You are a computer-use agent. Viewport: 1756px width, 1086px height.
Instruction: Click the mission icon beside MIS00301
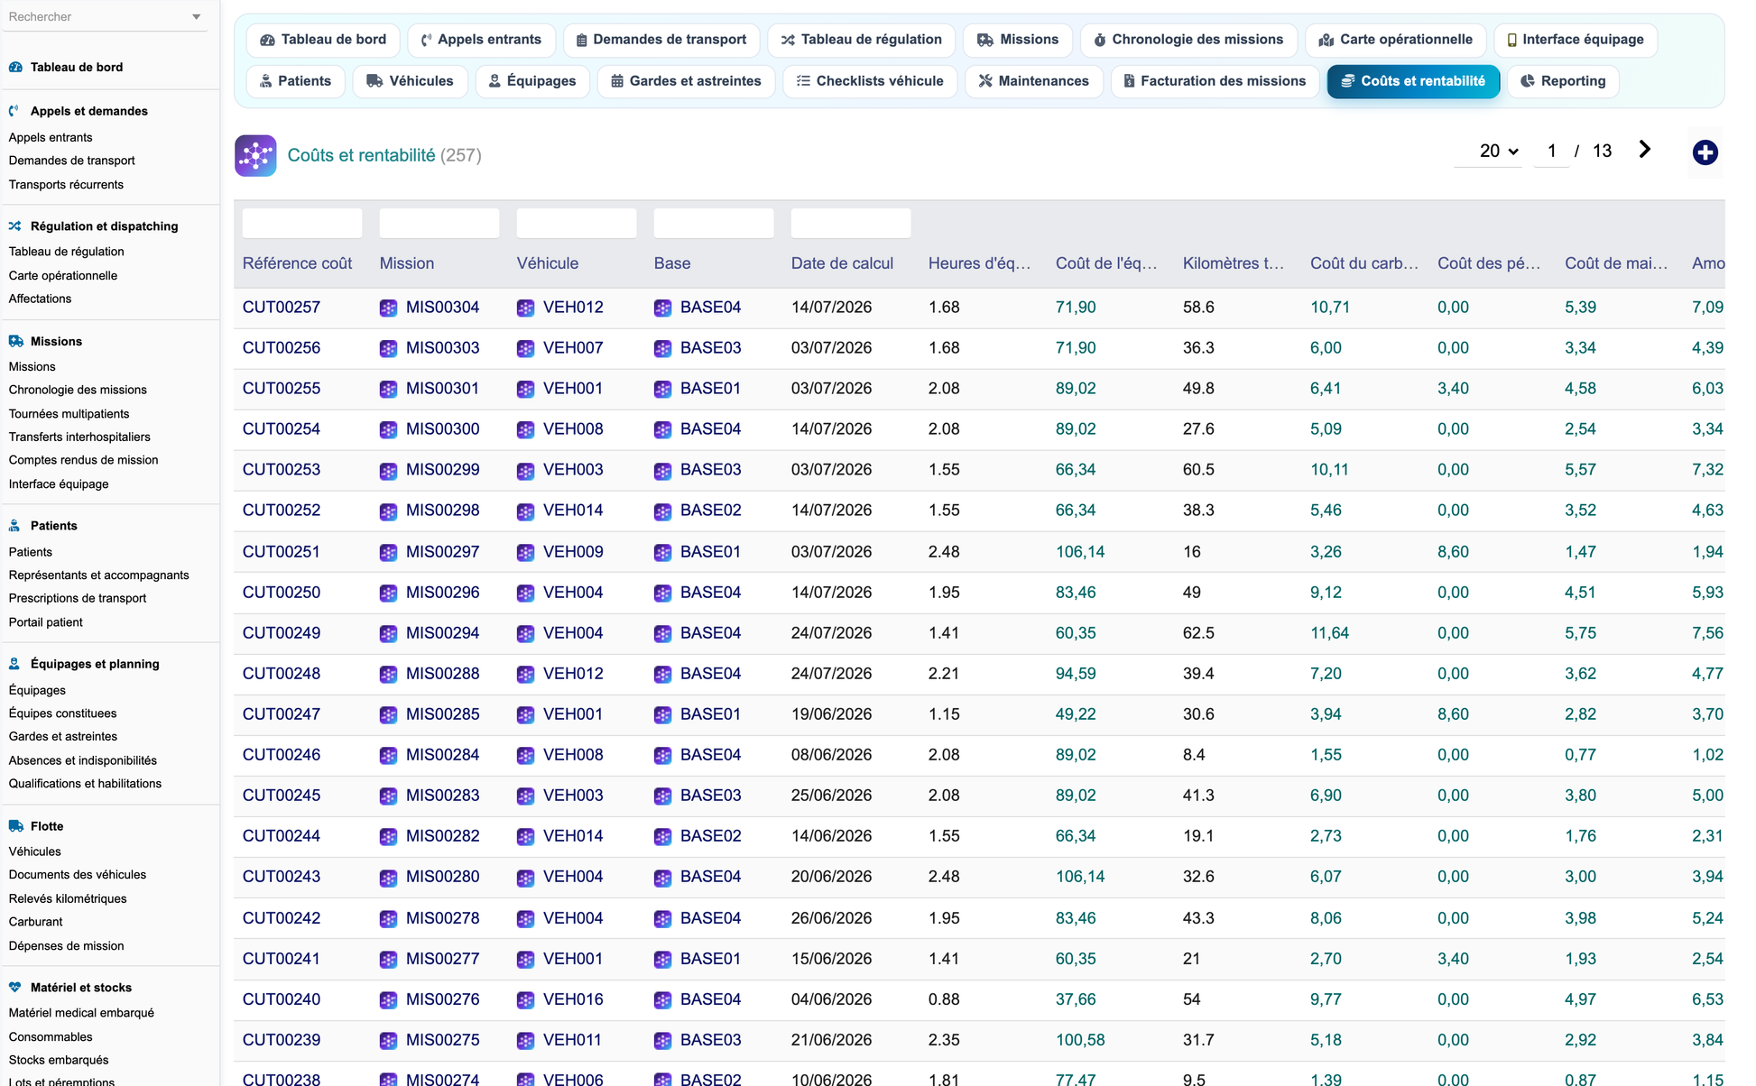tap(388, 389)
